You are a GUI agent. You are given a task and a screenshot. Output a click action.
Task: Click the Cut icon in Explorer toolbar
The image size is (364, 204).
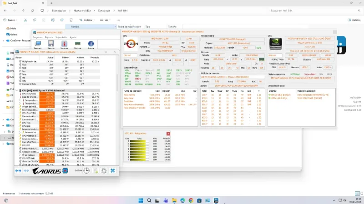pos(25,20)
